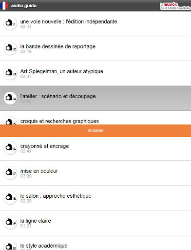Tap audio icon number 14
The image size is (191, 250).
[x=10, y=98]
